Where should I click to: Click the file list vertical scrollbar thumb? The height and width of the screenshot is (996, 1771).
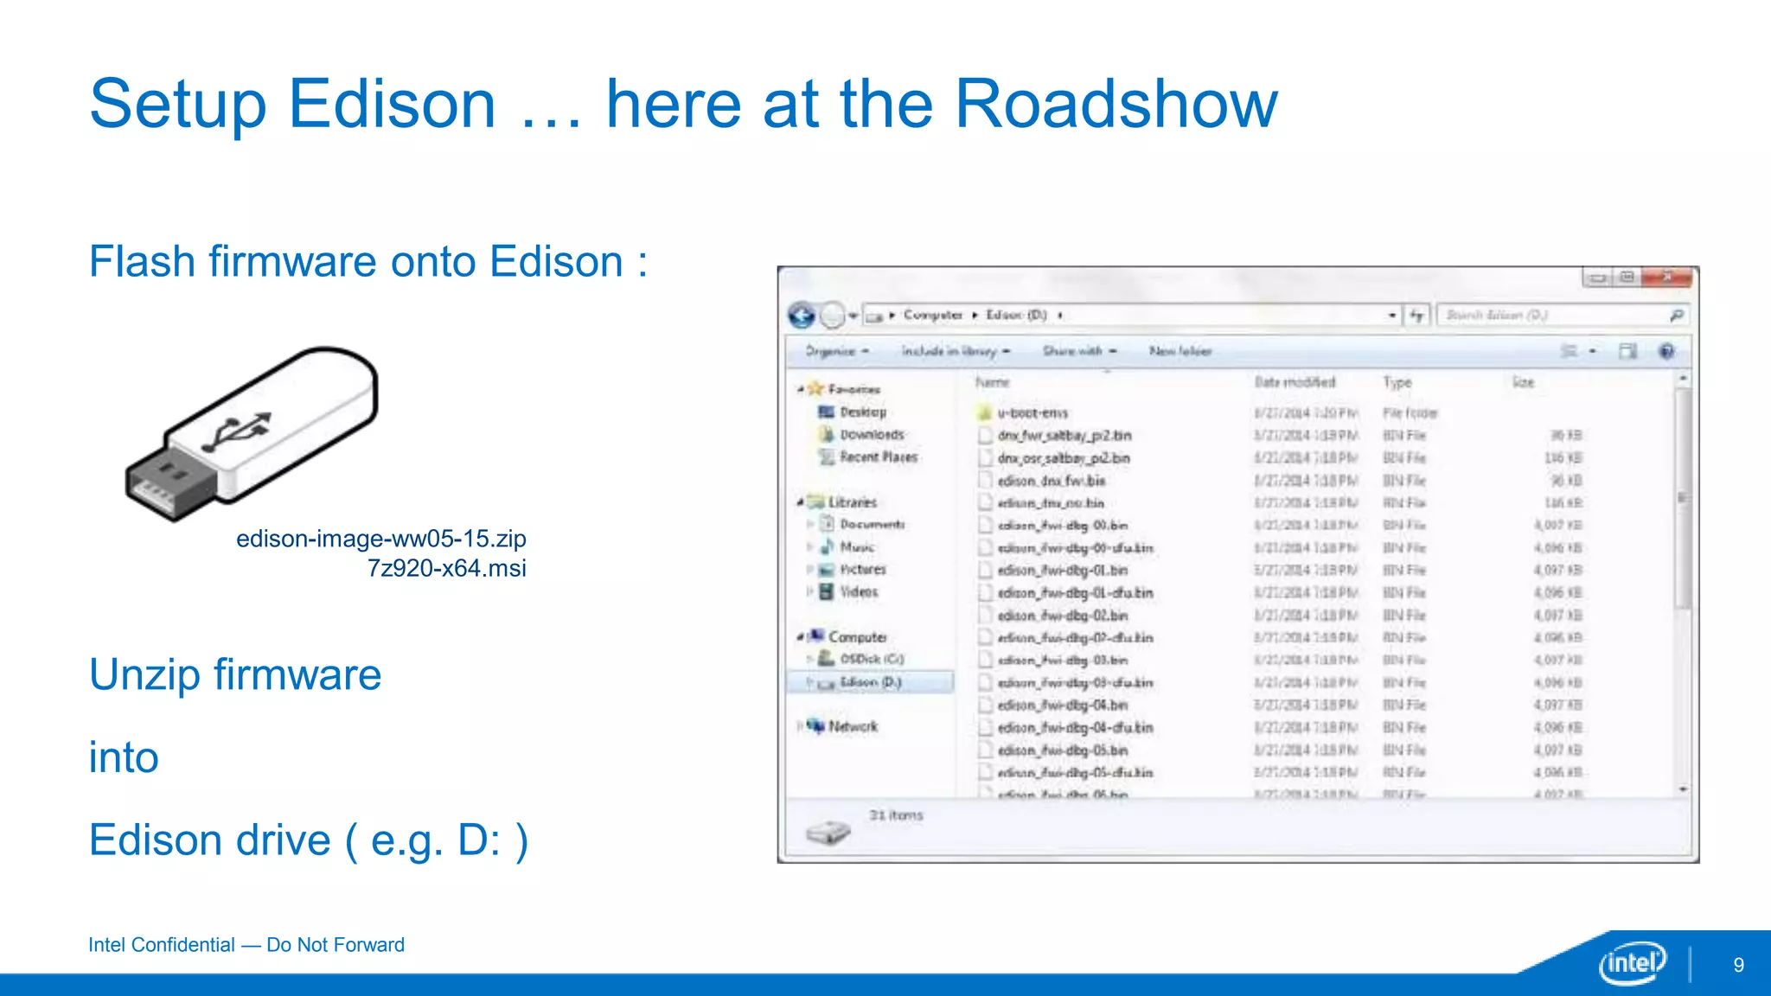pos(1683,500)
